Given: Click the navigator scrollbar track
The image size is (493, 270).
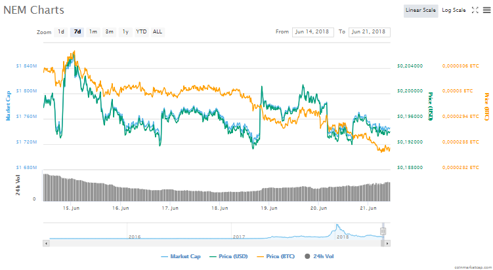Looking at the screenshot, I should pos(215,243).
